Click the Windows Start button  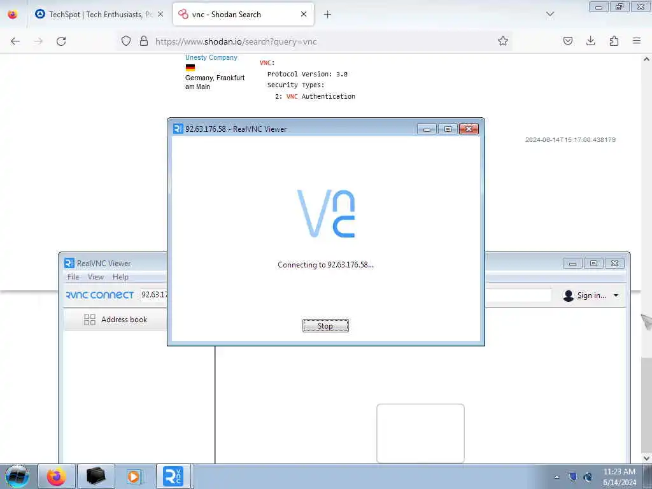click(x=17, y=476)
